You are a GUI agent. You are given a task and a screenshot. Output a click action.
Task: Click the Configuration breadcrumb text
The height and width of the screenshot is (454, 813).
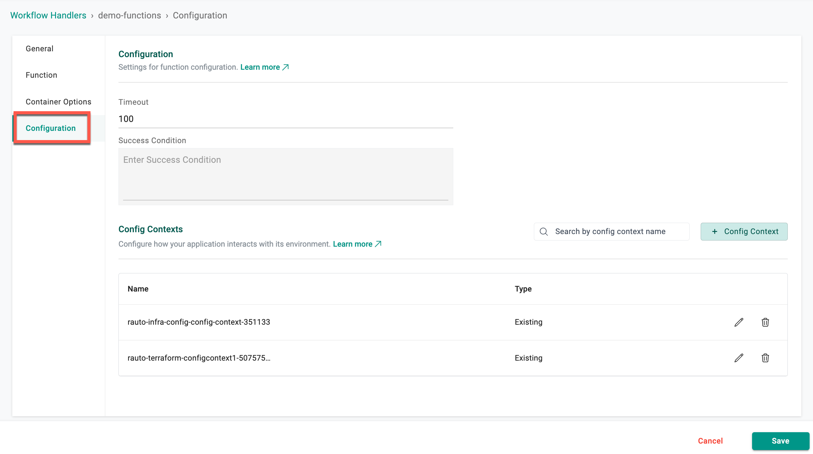tap(200, 15)
